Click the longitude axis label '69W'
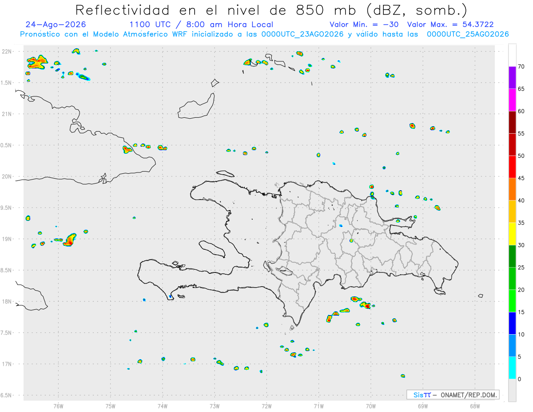Image resolution: width=533 pixels, height=412 pixels. click(423, 406)
